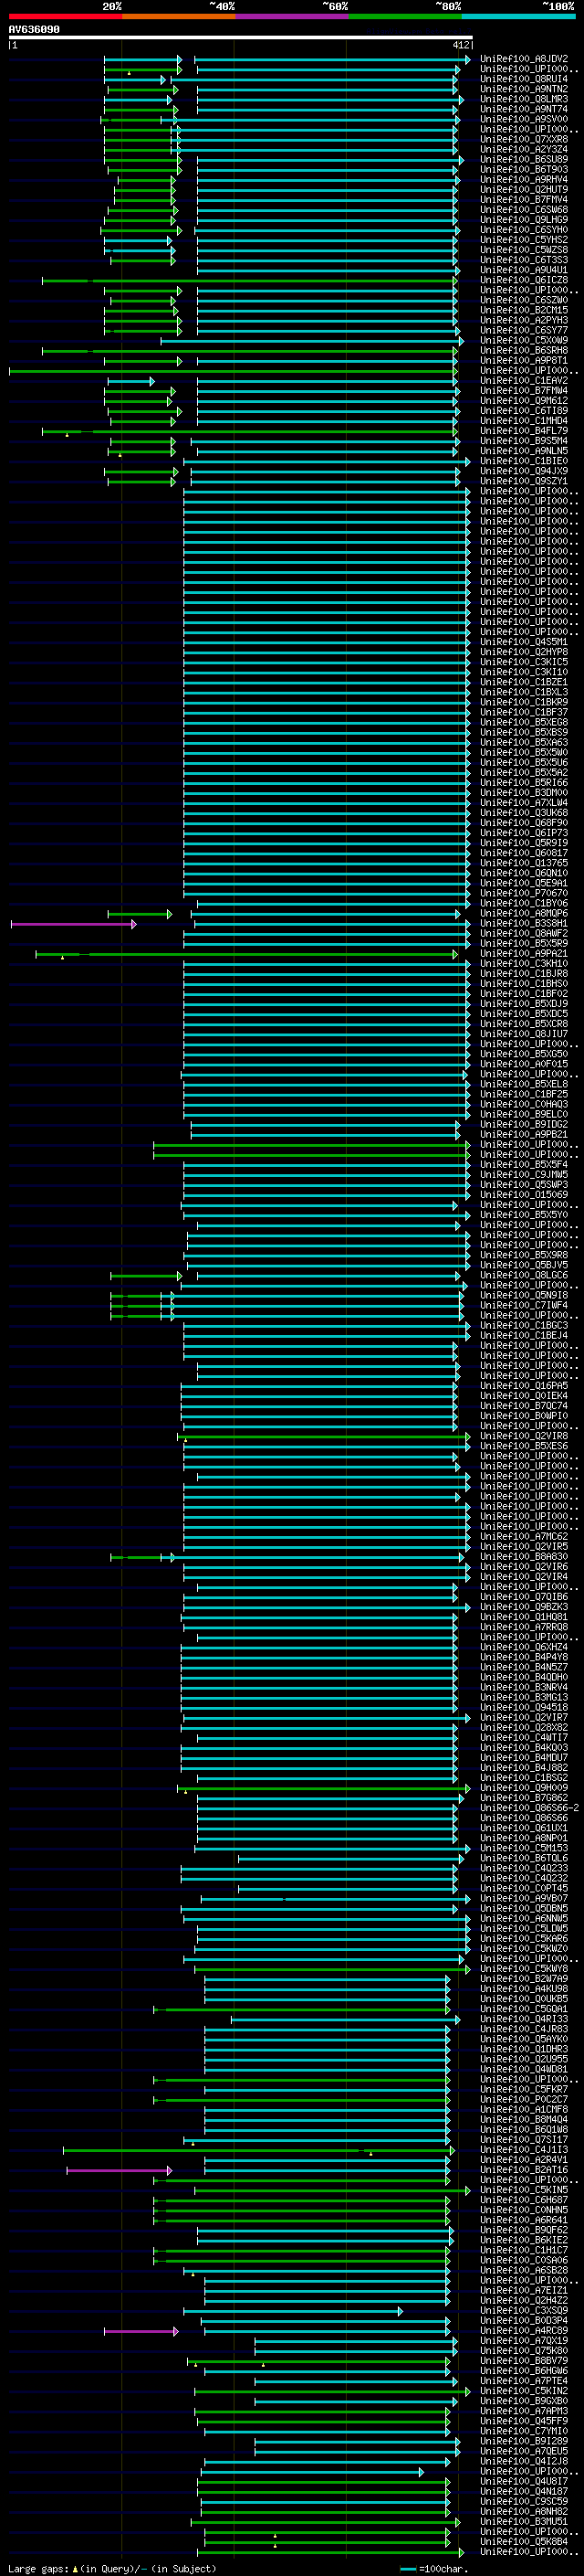Click the alignment bar in row UniRef100_A9PA21
Viewport: 584px width, 2576px height.
[246, 954]
